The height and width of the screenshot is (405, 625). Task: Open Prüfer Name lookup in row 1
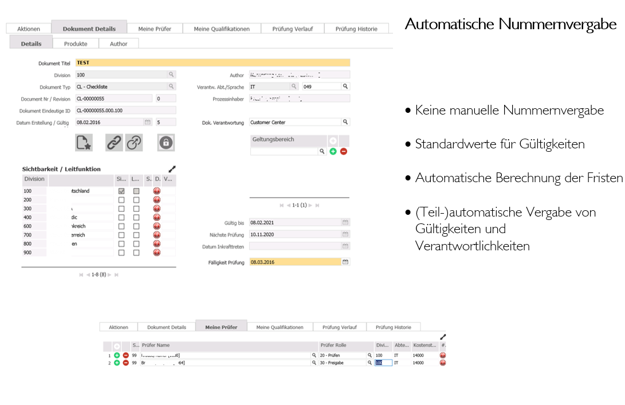pos(314,355)
